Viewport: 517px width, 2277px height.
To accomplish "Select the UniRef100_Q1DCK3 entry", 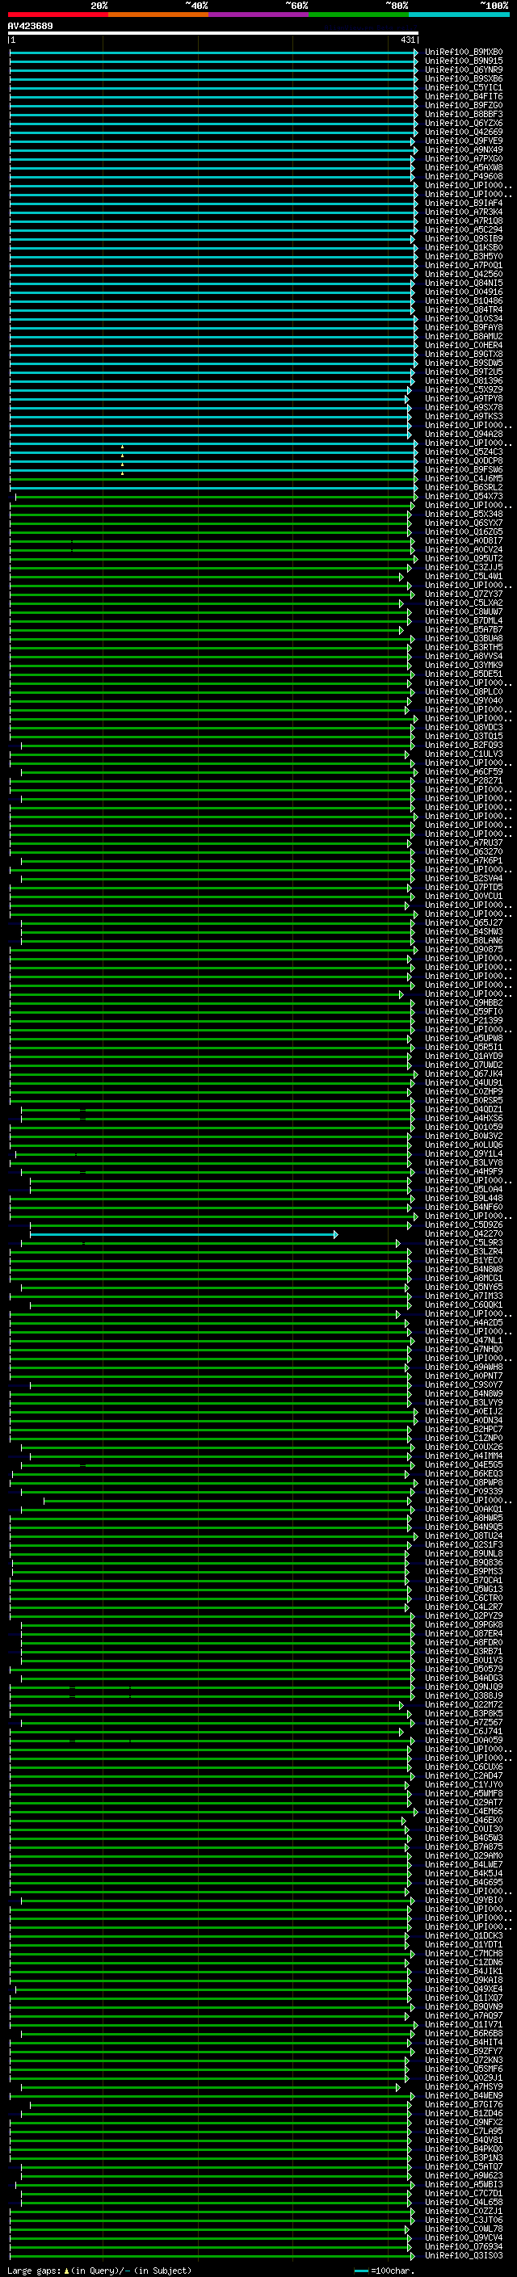I will (464, 1935).
